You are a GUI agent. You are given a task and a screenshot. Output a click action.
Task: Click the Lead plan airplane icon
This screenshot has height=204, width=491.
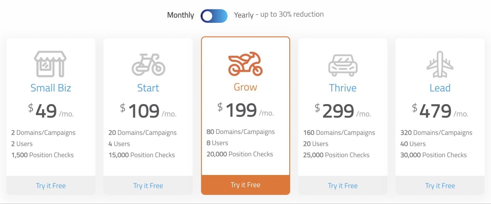click(440, 64)
